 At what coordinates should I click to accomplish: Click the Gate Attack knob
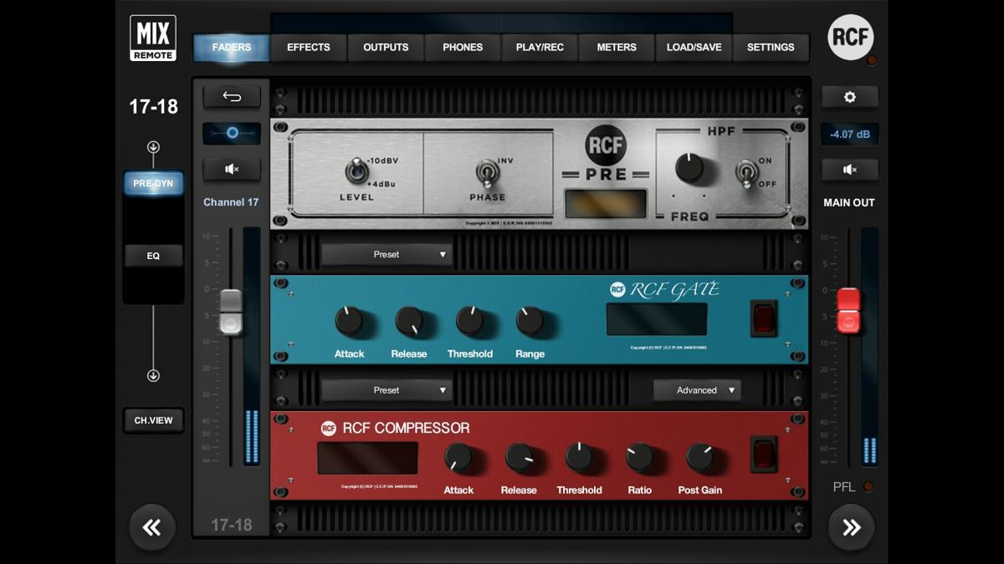click(x=349, y=320)
